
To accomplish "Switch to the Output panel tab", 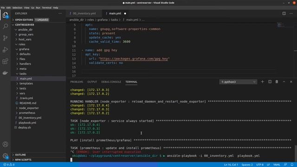I will click(92, 82).
